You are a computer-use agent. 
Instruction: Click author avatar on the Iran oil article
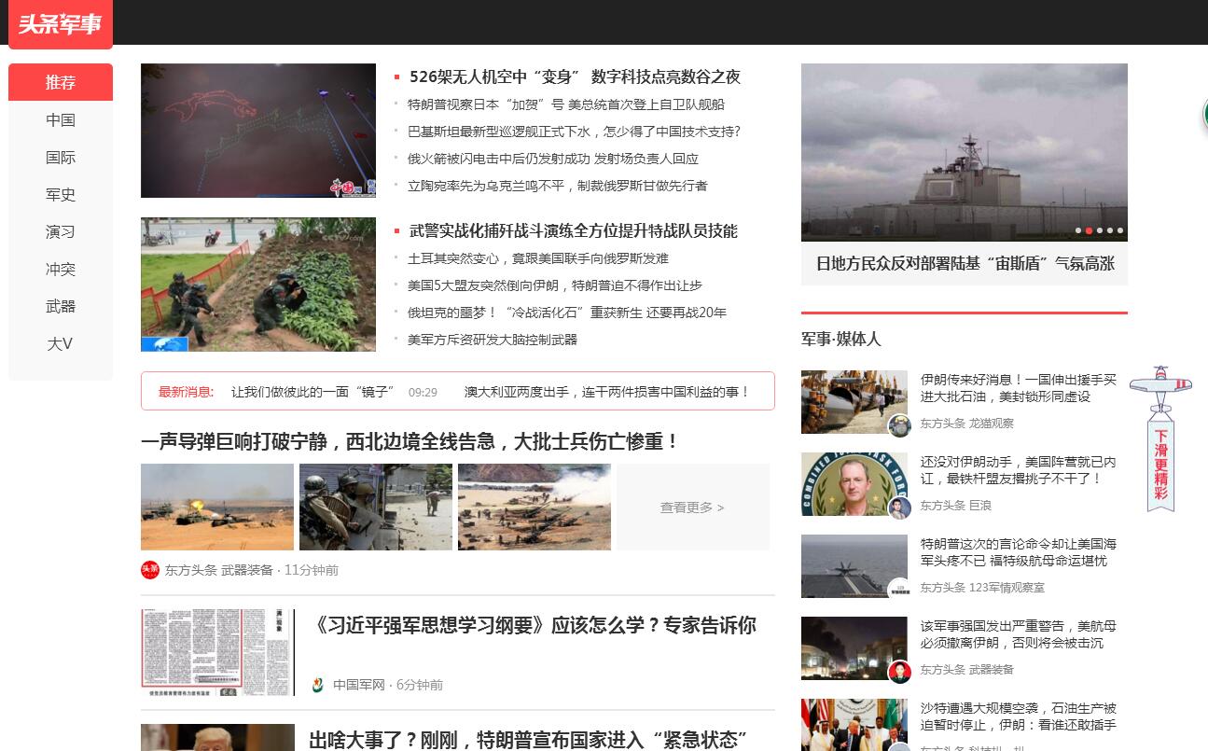pos(899,426)
